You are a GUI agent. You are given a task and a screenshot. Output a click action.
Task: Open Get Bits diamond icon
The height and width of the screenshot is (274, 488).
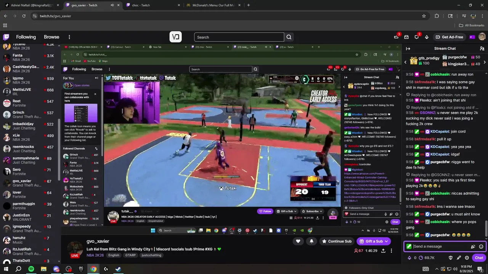[x=427, y=37]
